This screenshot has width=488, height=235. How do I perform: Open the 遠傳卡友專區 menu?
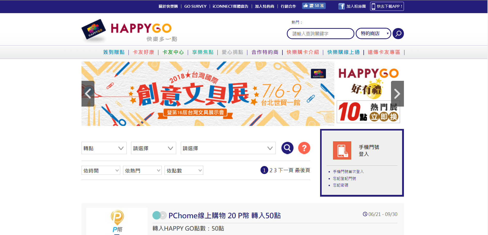click(x=384, y=52)
